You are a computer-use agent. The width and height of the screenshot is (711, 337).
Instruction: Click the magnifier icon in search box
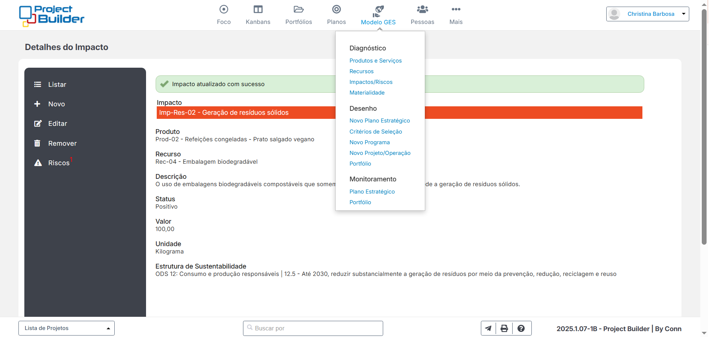click(250, 328)
